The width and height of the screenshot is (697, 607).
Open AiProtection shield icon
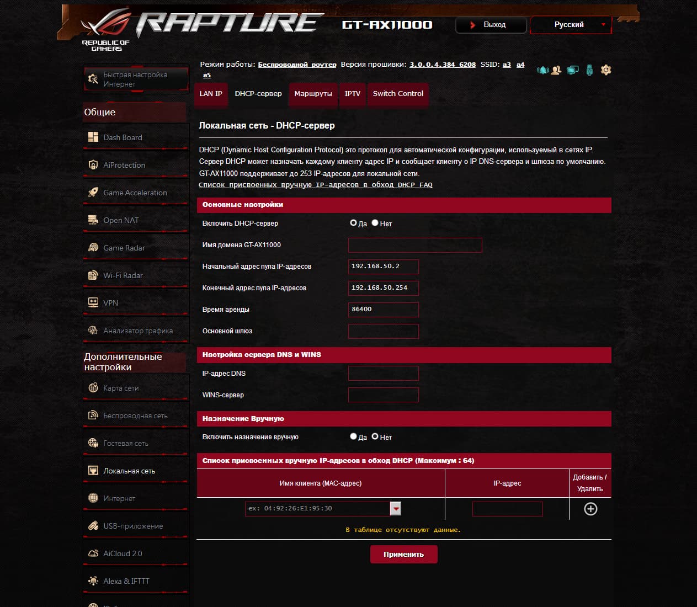tap(93, 165)
